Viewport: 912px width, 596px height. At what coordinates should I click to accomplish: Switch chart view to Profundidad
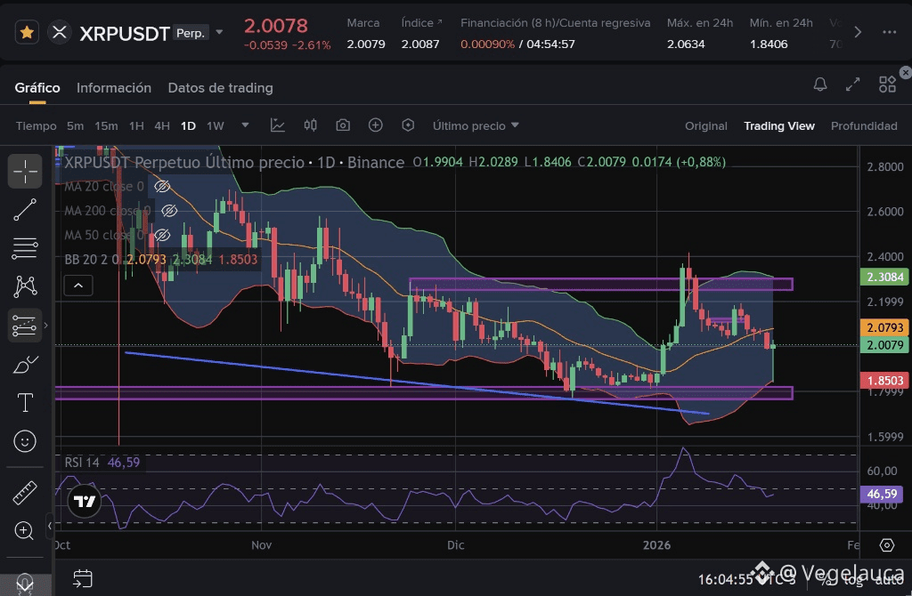click(863, 125)
